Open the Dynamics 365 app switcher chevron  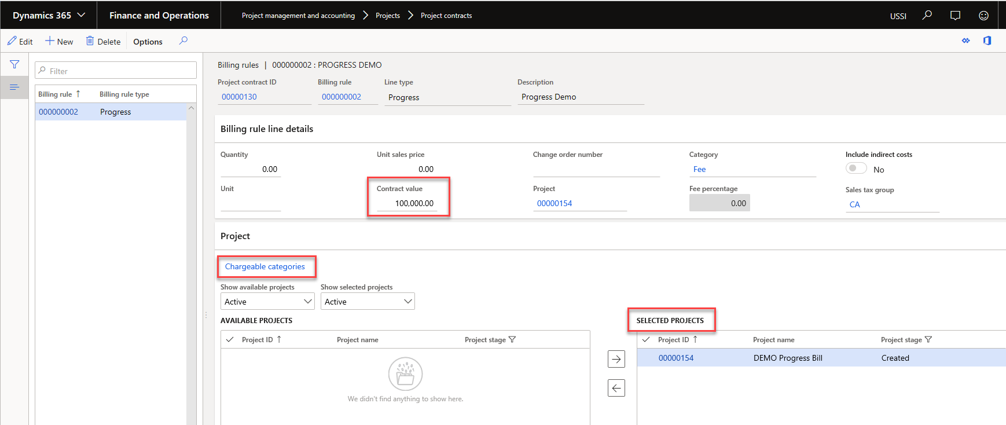pos(81,15)
